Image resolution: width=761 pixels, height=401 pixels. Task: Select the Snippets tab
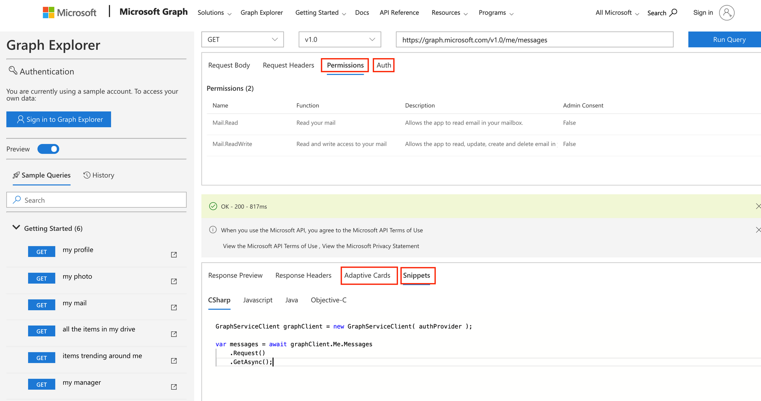416,275
